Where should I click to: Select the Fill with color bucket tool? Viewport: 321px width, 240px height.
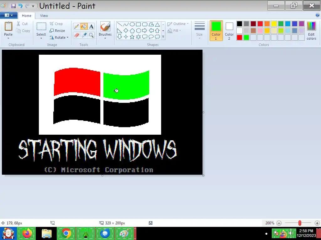coord(84,26)
